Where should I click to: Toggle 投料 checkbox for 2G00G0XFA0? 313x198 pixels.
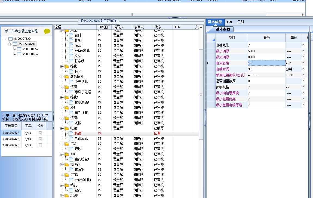tap(40, 133)
